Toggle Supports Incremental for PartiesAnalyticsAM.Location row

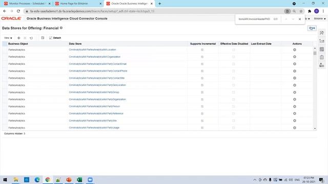(x=202, y=50)
